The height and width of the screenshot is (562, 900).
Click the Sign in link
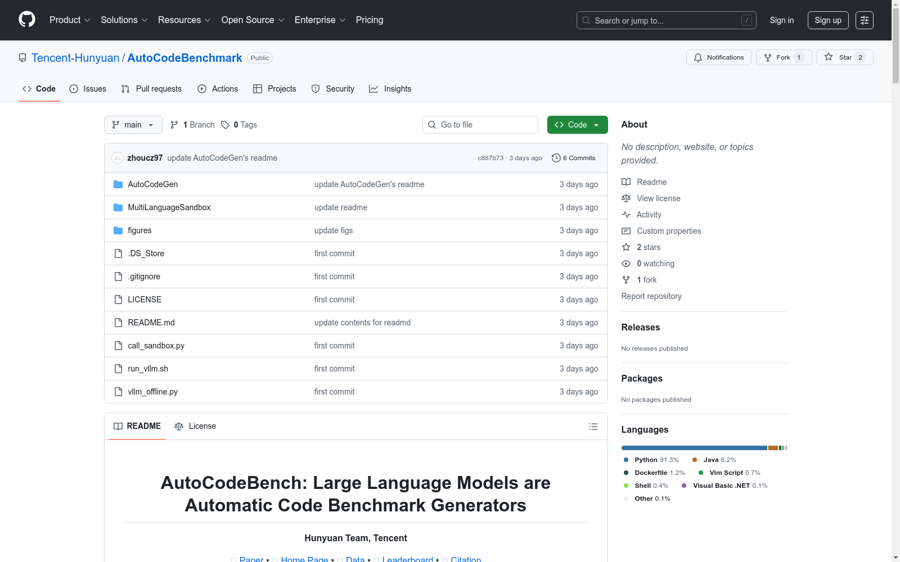click(782, 20)
